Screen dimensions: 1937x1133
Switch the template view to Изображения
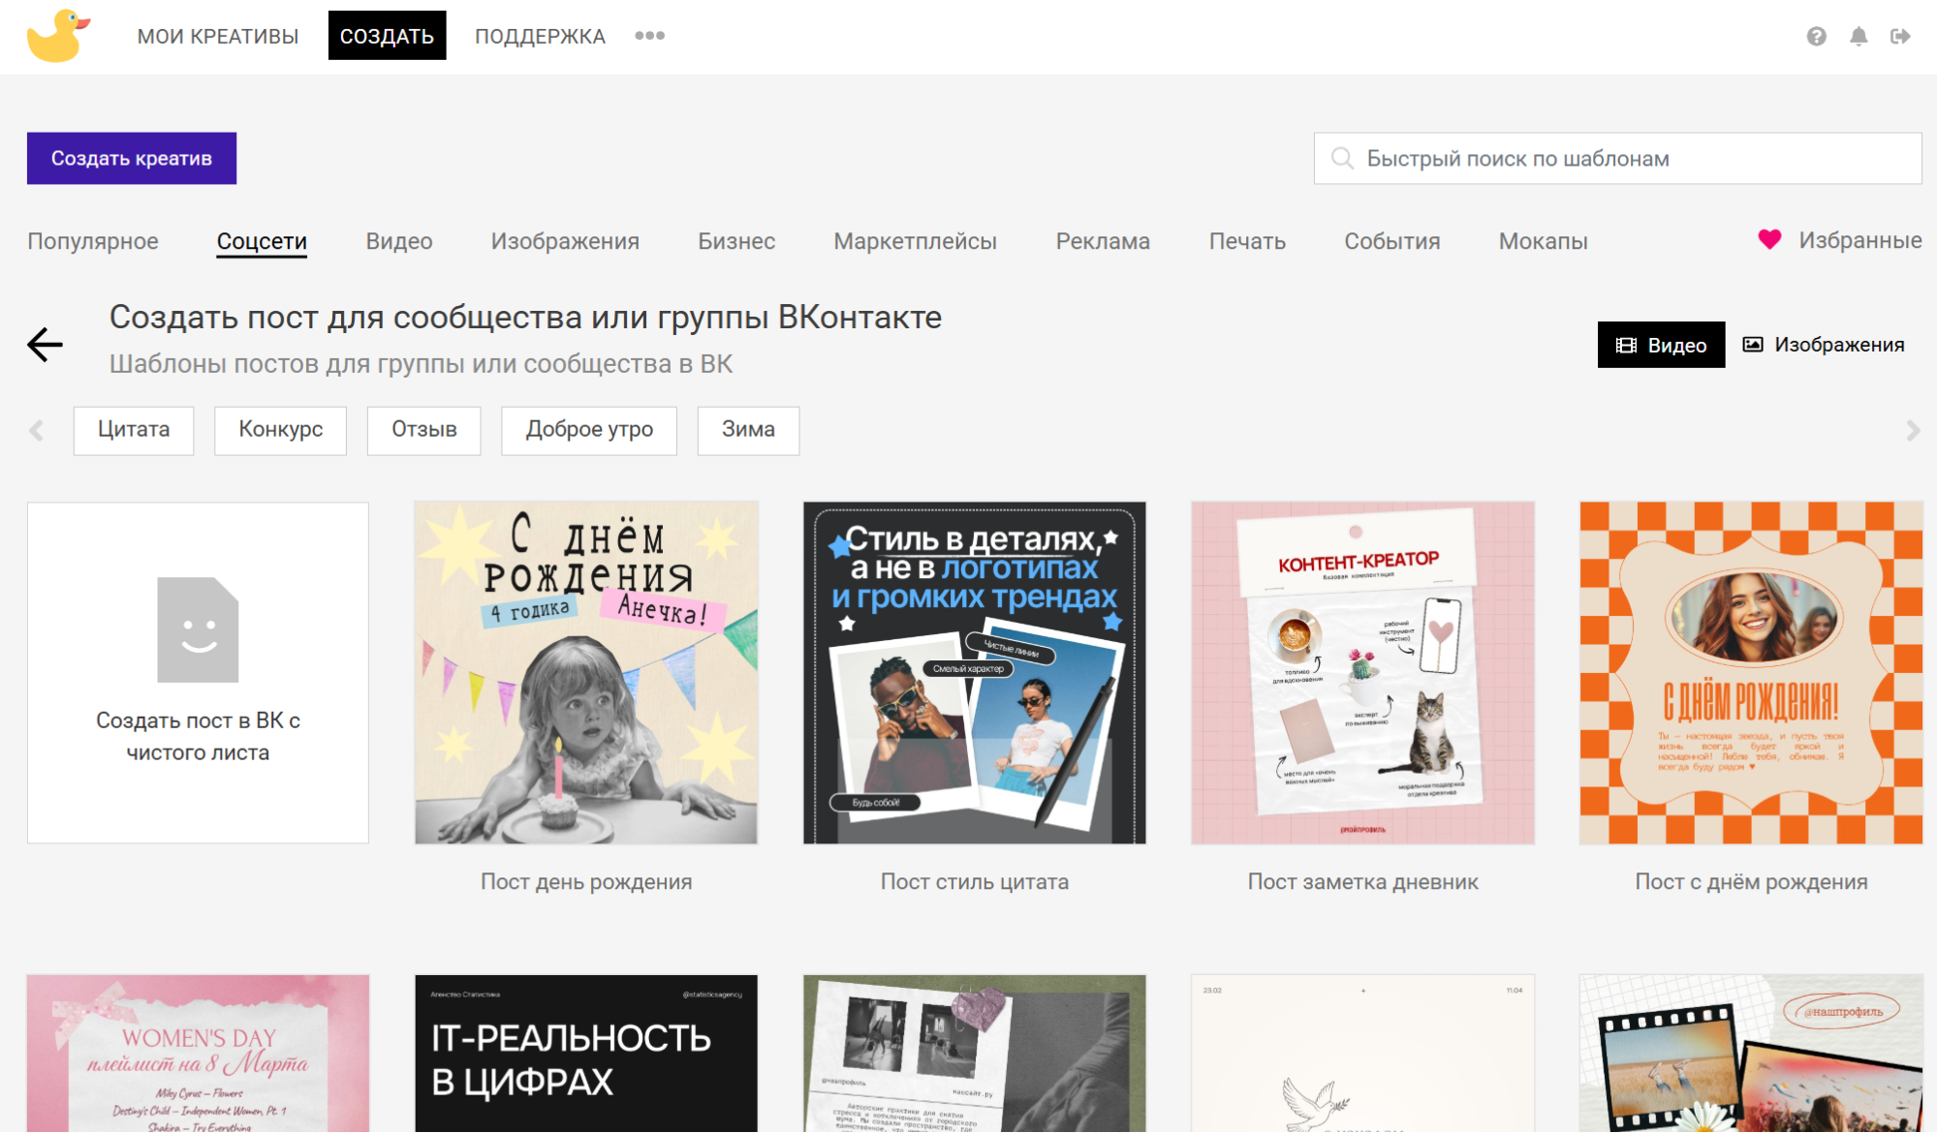(1823, 345)
